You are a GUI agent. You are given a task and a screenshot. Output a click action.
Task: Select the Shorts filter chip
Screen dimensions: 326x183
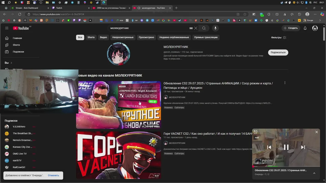coord(91,37)
